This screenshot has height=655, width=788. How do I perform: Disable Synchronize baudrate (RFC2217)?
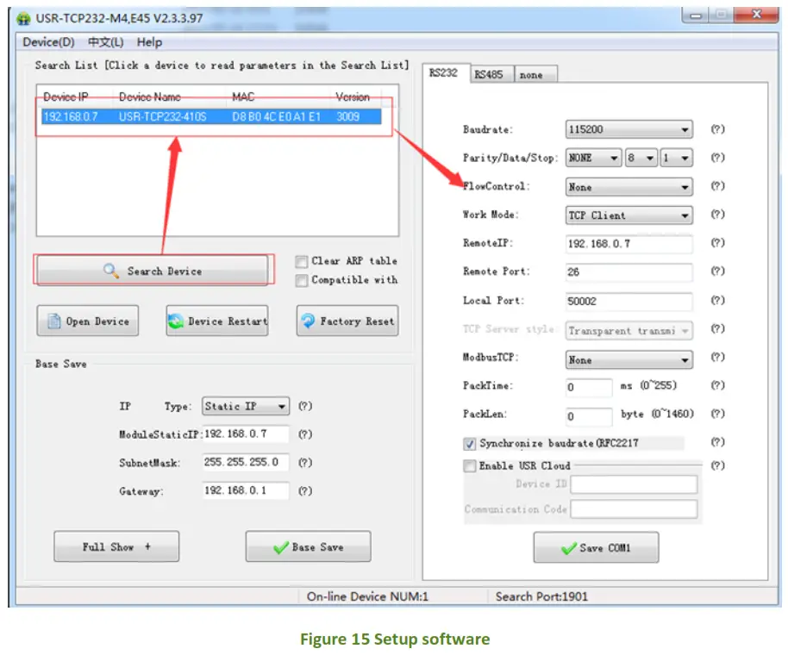pos(470,442)
